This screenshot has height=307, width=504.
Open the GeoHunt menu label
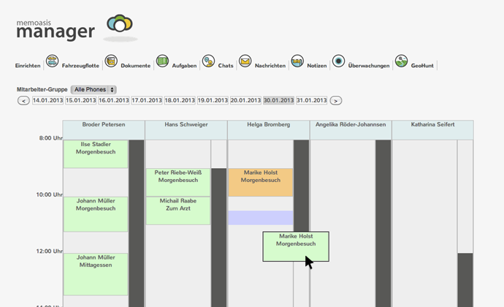pos(422,66)
